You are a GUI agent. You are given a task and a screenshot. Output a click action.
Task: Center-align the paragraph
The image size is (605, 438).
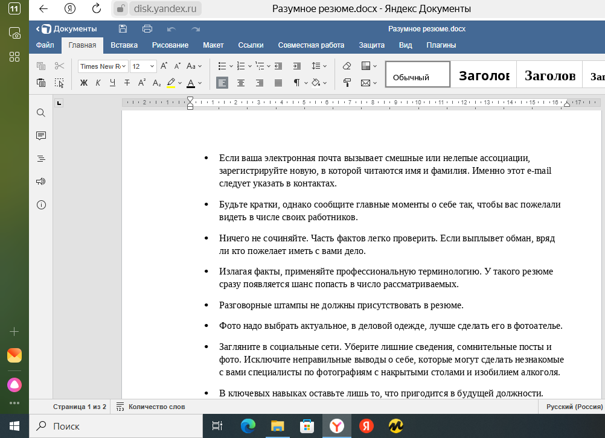tap(241, 83)
